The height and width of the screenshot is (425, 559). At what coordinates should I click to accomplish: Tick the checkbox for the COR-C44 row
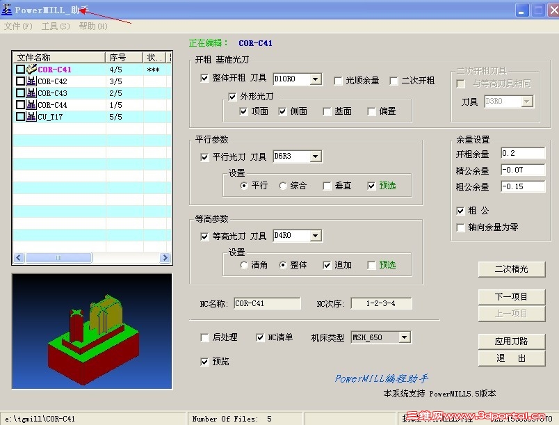[x=21, y=104]
